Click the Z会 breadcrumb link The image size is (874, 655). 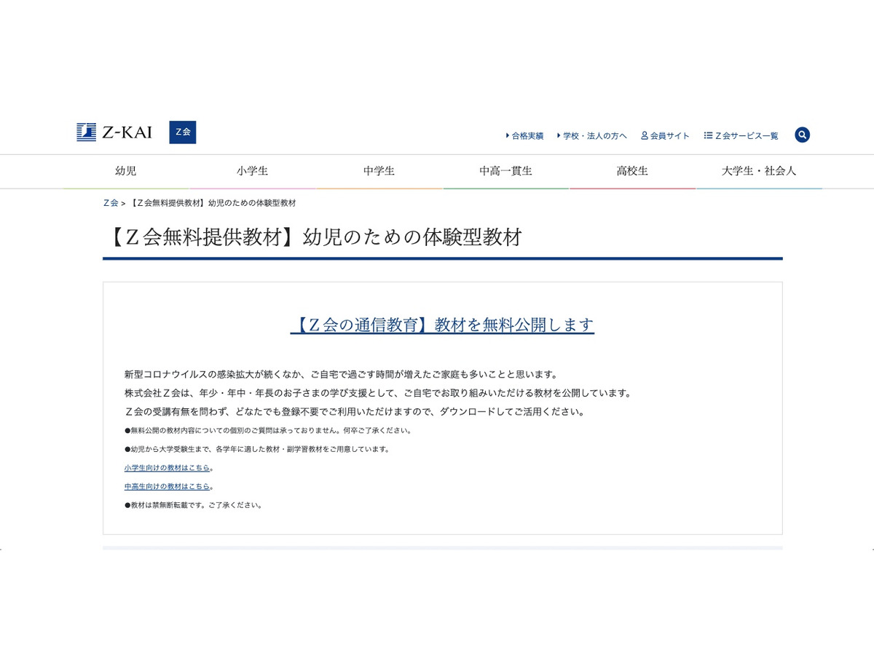click(111, 203)
